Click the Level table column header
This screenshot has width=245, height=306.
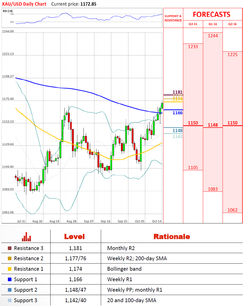pyautogui.click(x=75, y=237)
